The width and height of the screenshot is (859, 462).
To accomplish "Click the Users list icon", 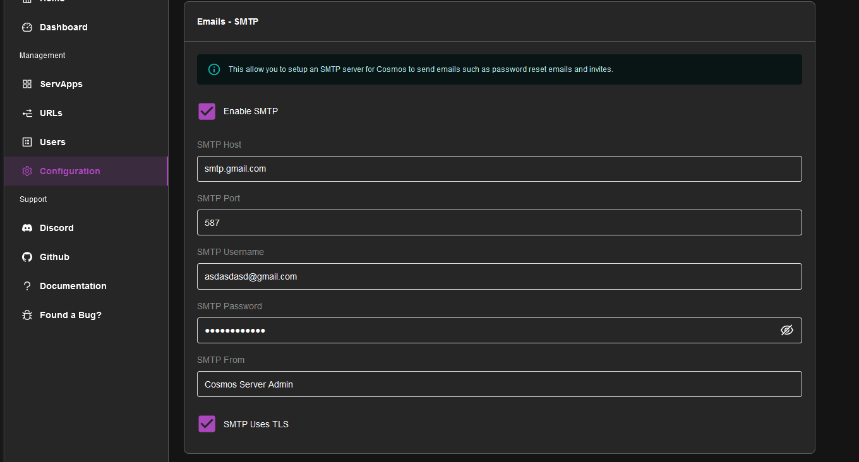I will click(x=27, y=142).
